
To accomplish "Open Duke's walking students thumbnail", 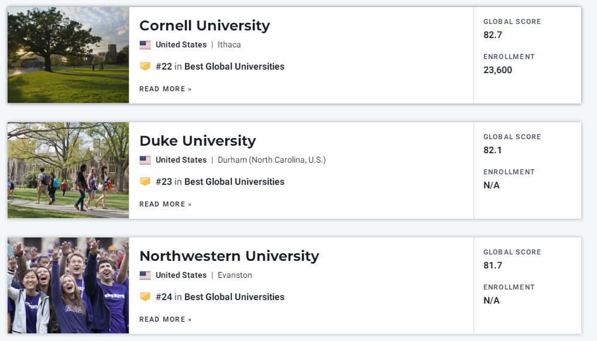I will point(68,170).
